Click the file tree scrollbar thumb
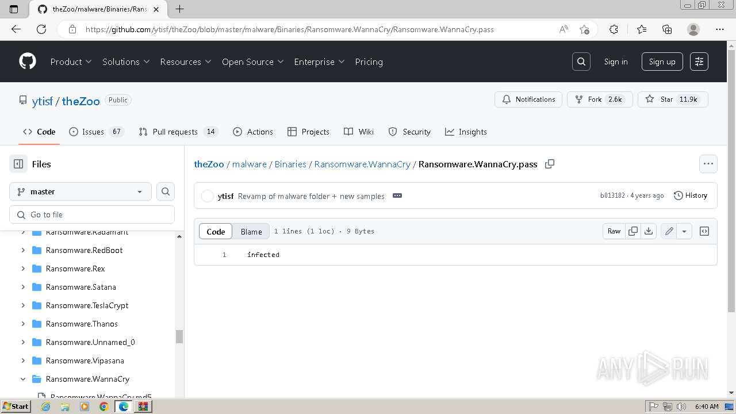The image size is (736, 414). tap(179, 336)
